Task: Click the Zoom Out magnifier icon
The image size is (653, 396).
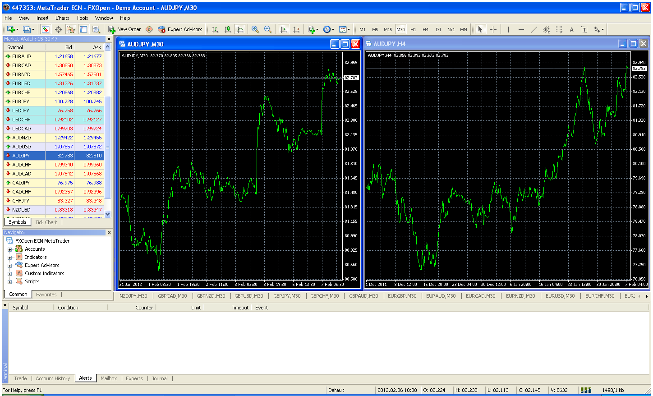Action: [268, 29]
